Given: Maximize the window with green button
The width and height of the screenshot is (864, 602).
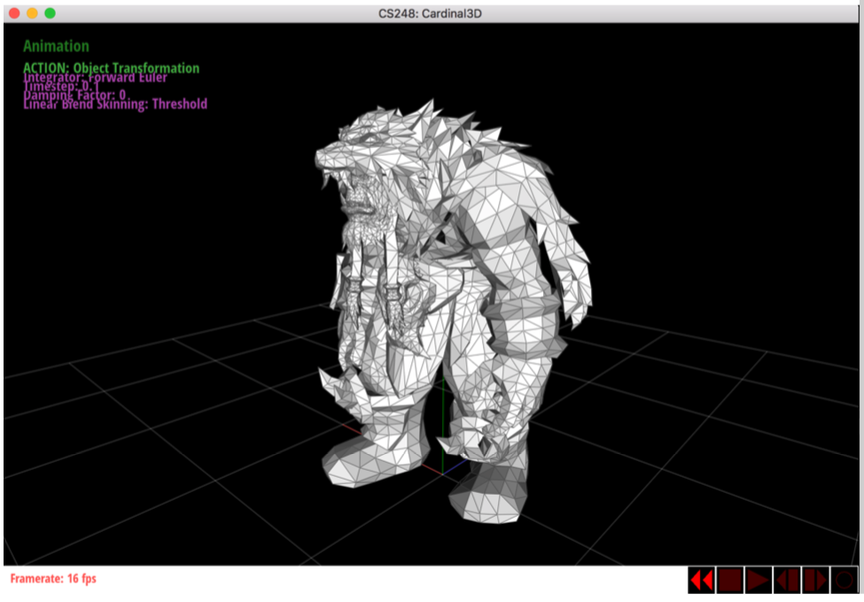Looking at the screenshot, I should pyautogui.click(x=50, y=13).
